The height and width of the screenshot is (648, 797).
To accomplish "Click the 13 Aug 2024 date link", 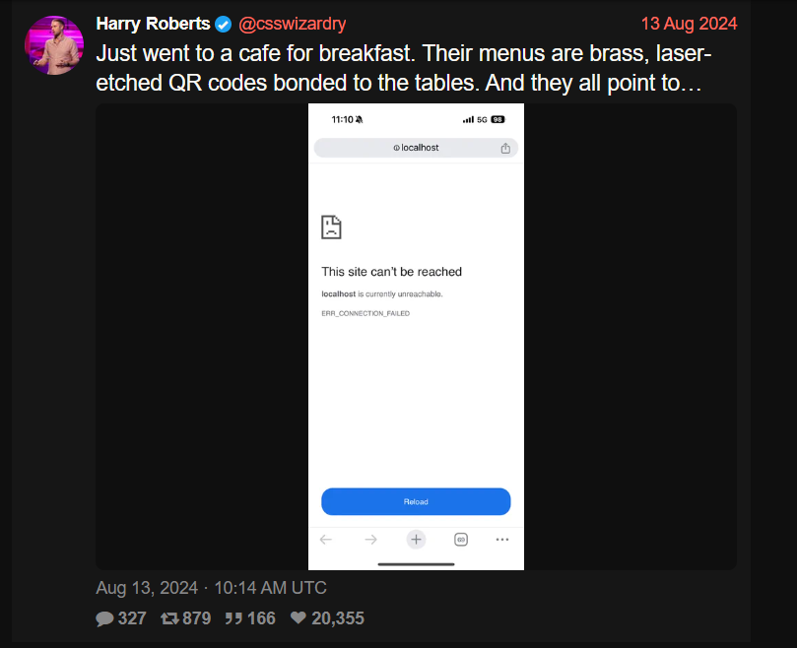I will [x=689, y=24].
